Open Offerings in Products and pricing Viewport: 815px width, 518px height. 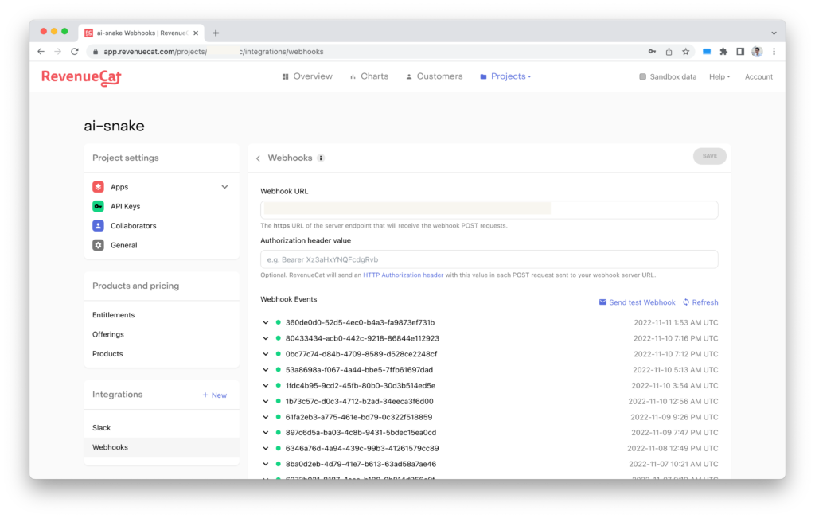[x=108, y=335]
